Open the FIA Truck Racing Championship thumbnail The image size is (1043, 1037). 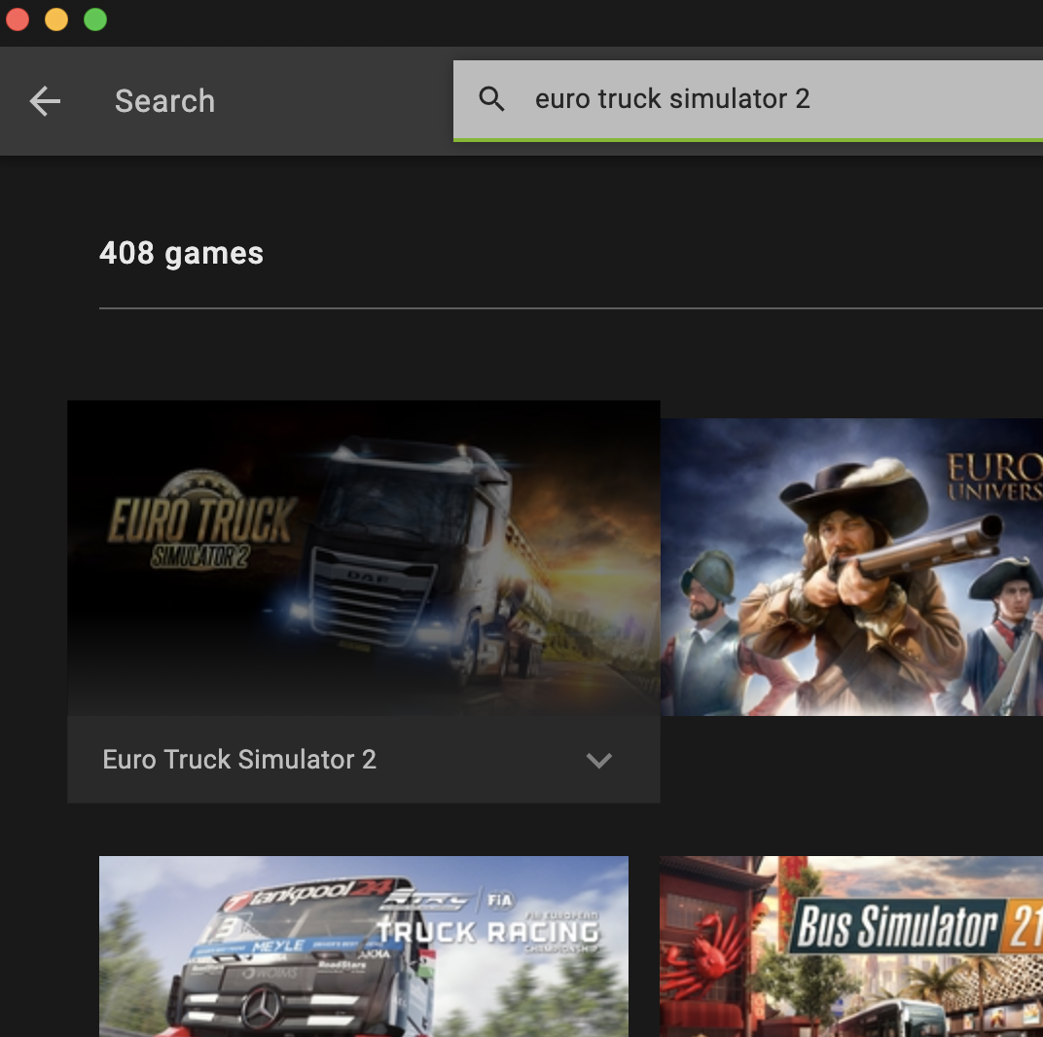pos(364,946)
